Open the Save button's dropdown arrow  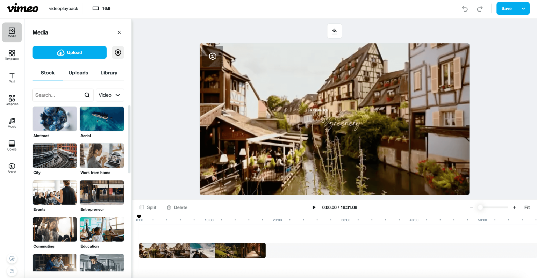click(x=523, y=8)
